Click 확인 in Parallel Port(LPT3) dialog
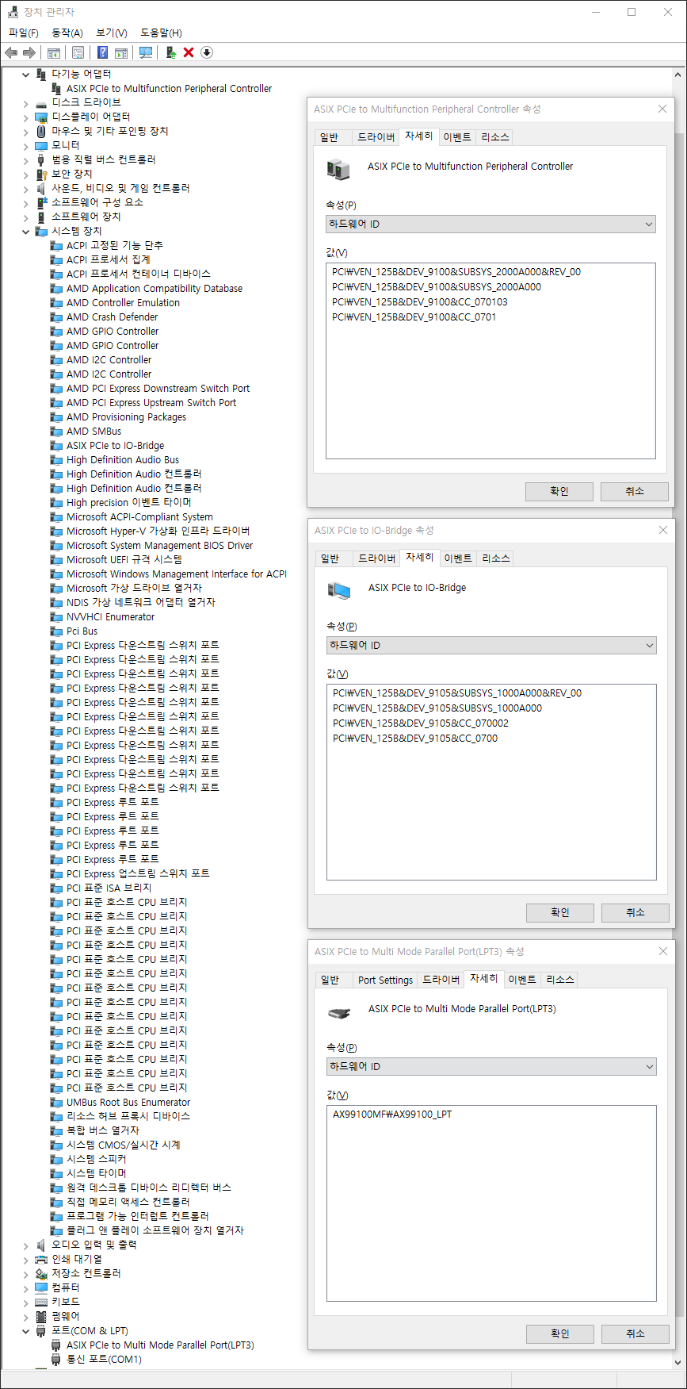 (x=560, y=1334)
